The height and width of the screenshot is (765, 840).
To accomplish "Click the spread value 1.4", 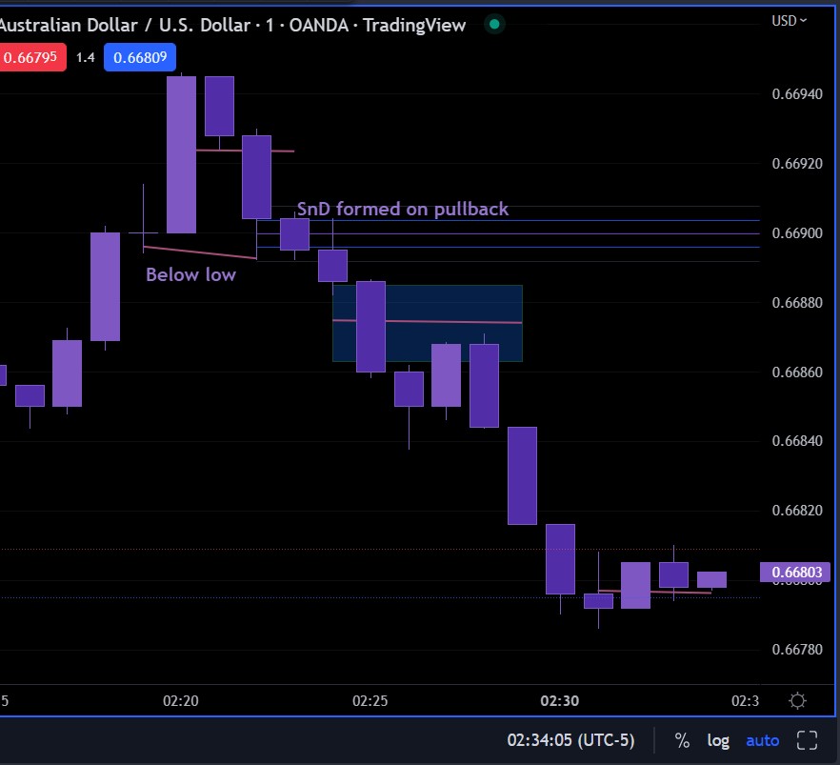I will 85,57.
